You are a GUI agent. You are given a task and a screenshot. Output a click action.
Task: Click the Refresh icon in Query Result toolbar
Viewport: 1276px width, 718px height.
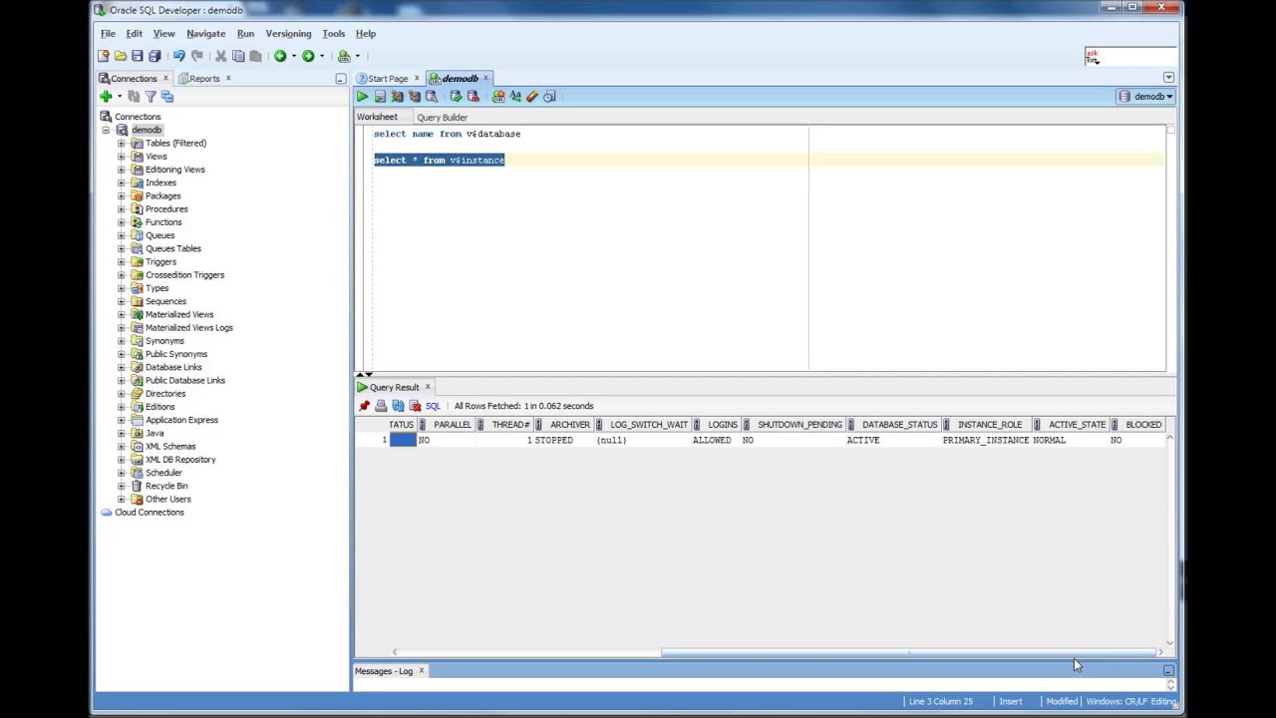coord(398,406)
